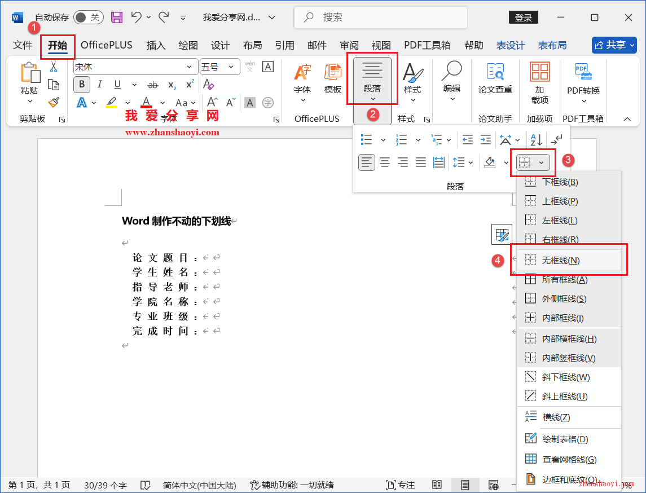Click the 登录 sign-in button
This screenshot has height=493, width=646.
click(524, 17)
